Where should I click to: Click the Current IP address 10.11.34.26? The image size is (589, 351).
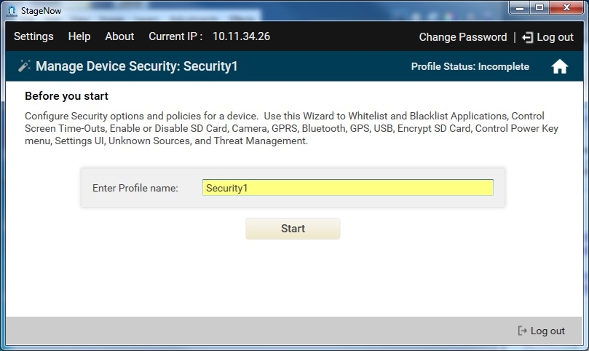coord(241,36)
